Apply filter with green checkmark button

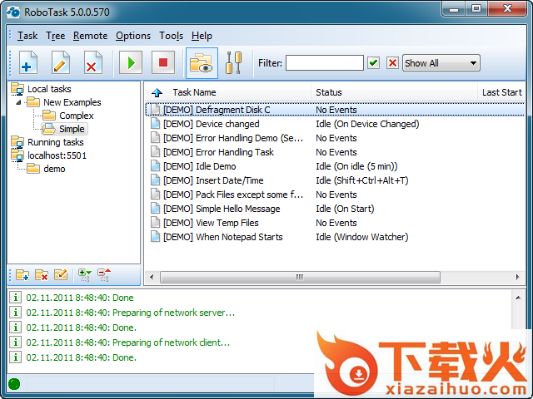[x=374, y=63]
